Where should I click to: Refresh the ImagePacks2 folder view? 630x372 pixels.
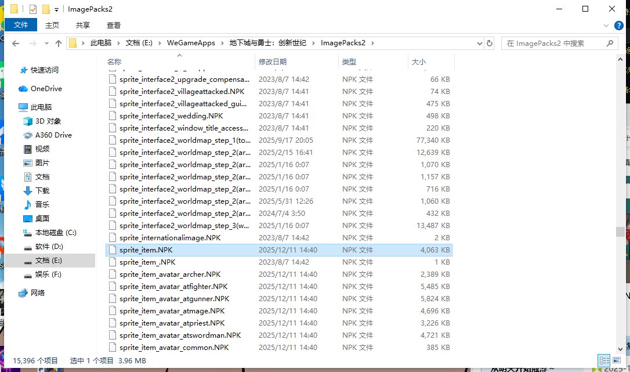click(490, 44)
